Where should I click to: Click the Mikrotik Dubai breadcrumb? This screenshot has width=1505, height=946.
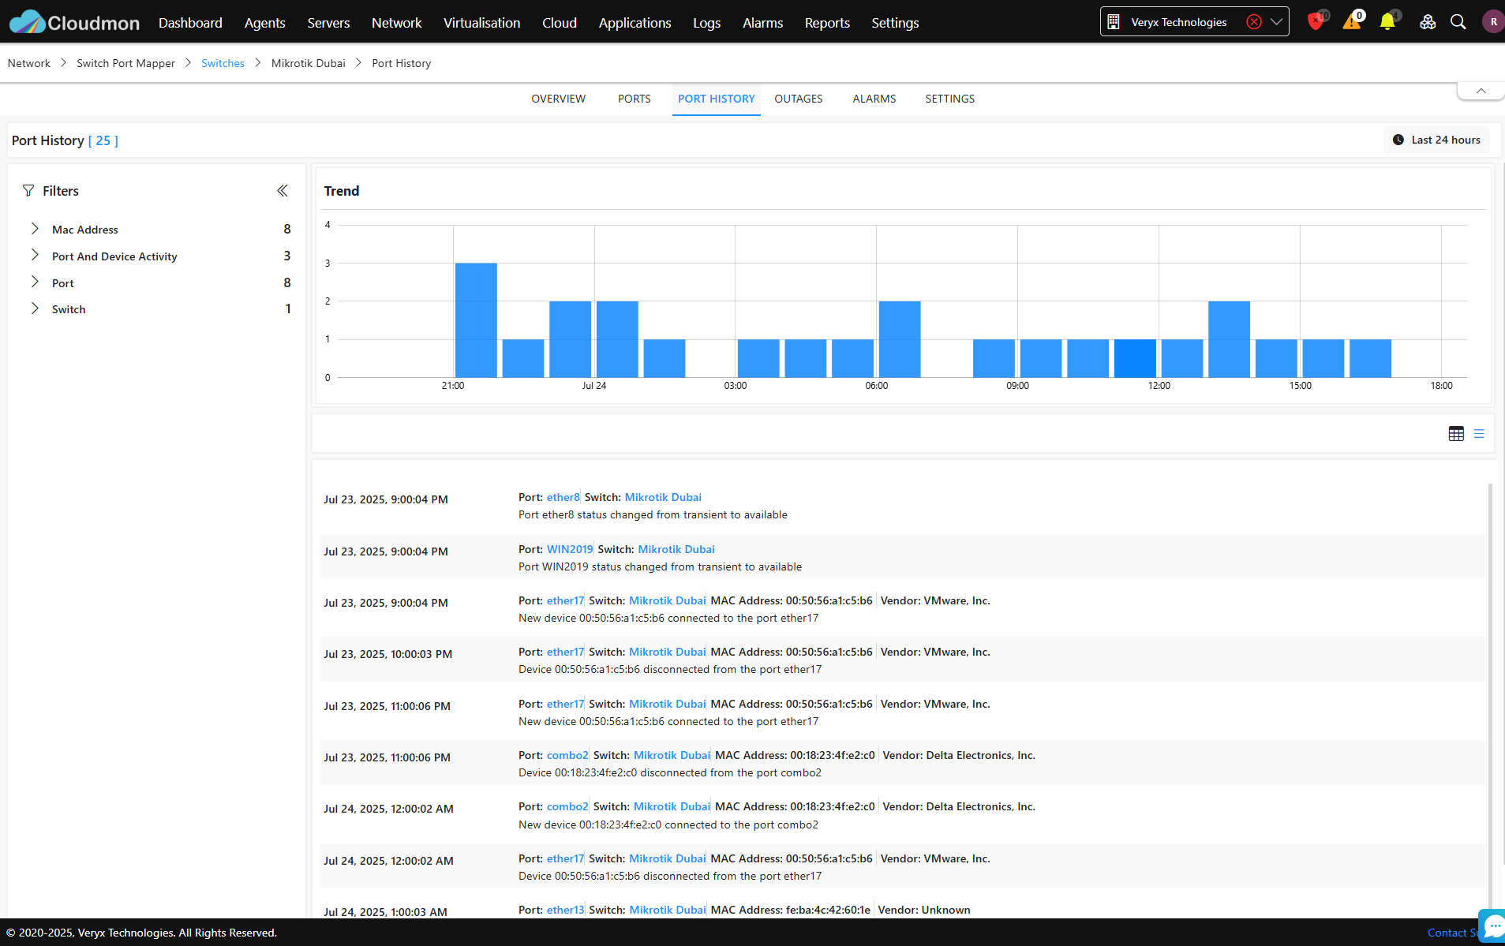click(308, 63)
